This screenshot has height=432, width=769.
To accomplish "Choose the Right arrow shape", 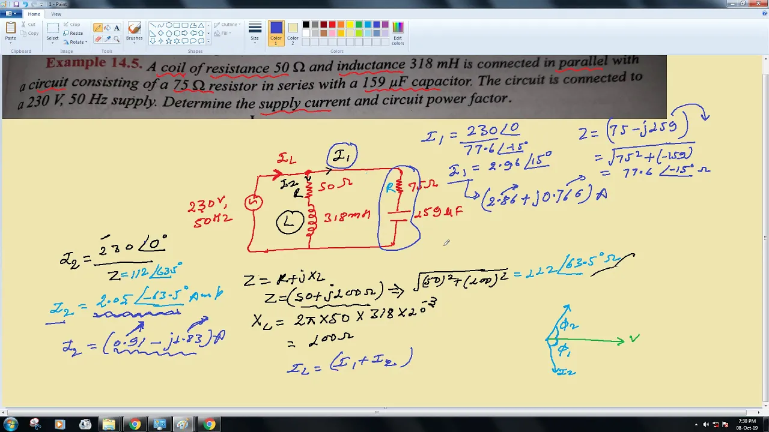I will pos(185,33).
